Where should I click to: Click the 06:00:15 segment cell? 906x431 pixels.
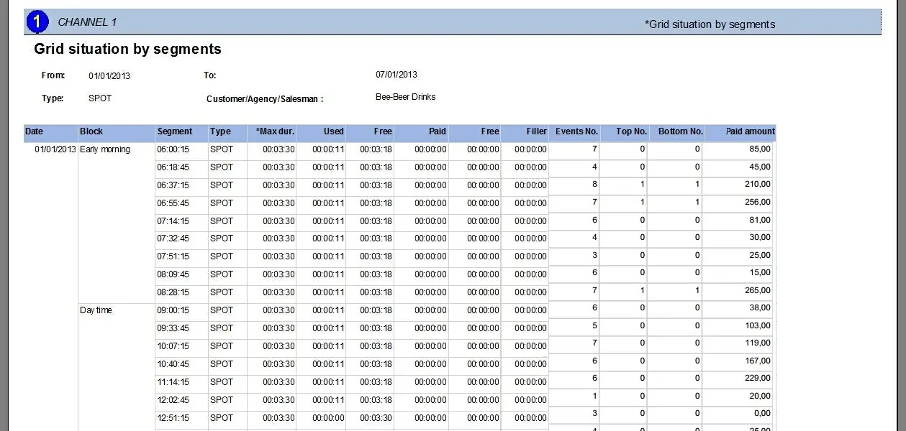[173, 149]
